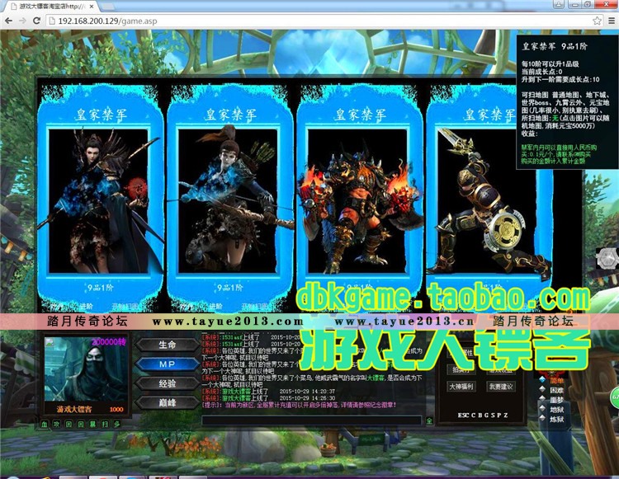619x479 pixels.
Task: Select the 游戏大镖客淘宝店 browser tab
Action: click(50, 7)
